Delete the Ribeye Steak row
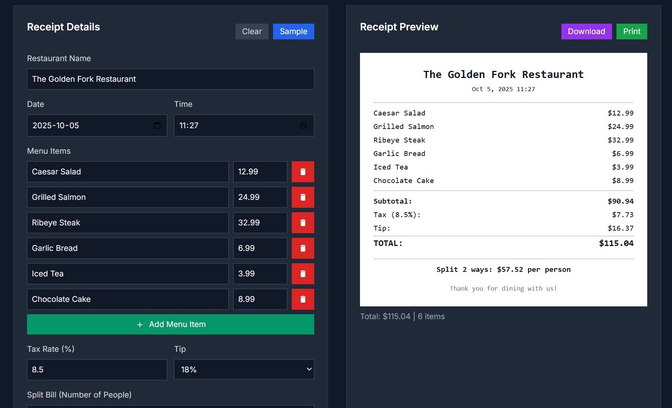The width and height of the screenshot is (672, 408). click(303, 223)
